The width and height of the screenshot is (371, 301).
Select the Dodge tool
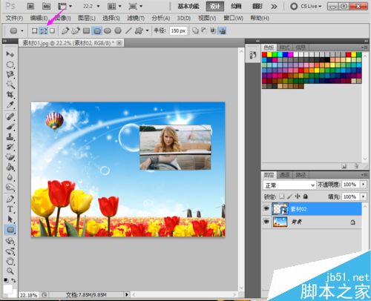coord(10,187)
